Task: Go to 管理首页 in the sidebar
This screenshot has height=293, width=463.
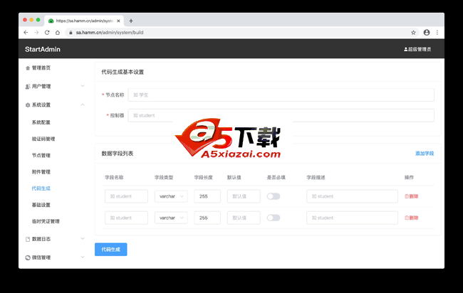Action: pyautogui.click(x=41, y=68)
